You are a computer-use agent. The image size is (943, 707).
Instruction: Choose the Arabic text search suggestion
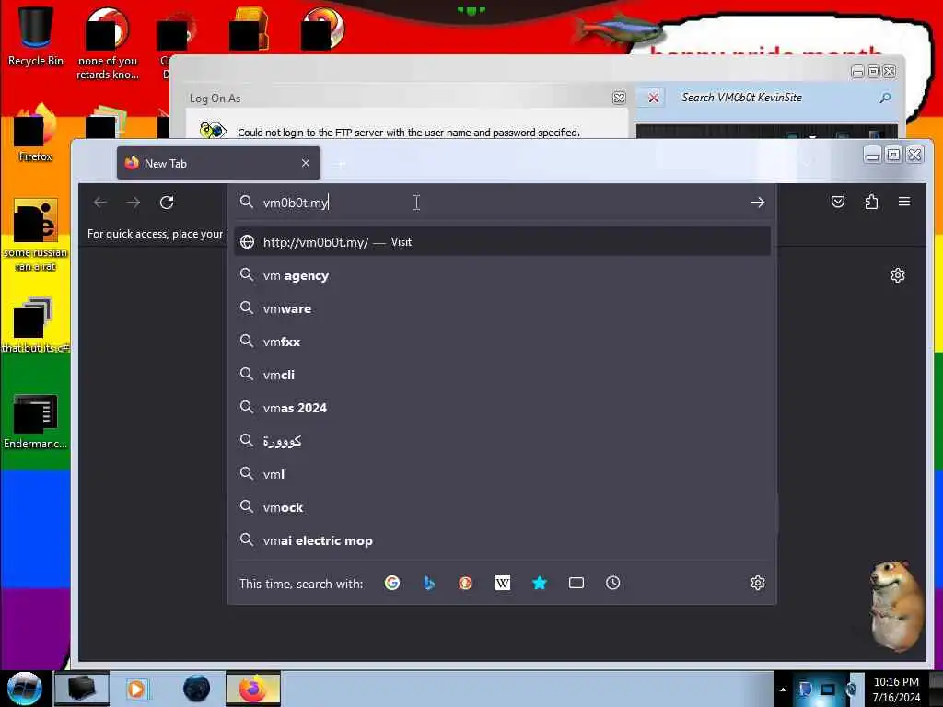502,441
